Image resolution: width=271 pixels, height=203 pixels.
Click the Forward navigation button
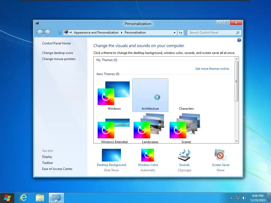[47, 33]
